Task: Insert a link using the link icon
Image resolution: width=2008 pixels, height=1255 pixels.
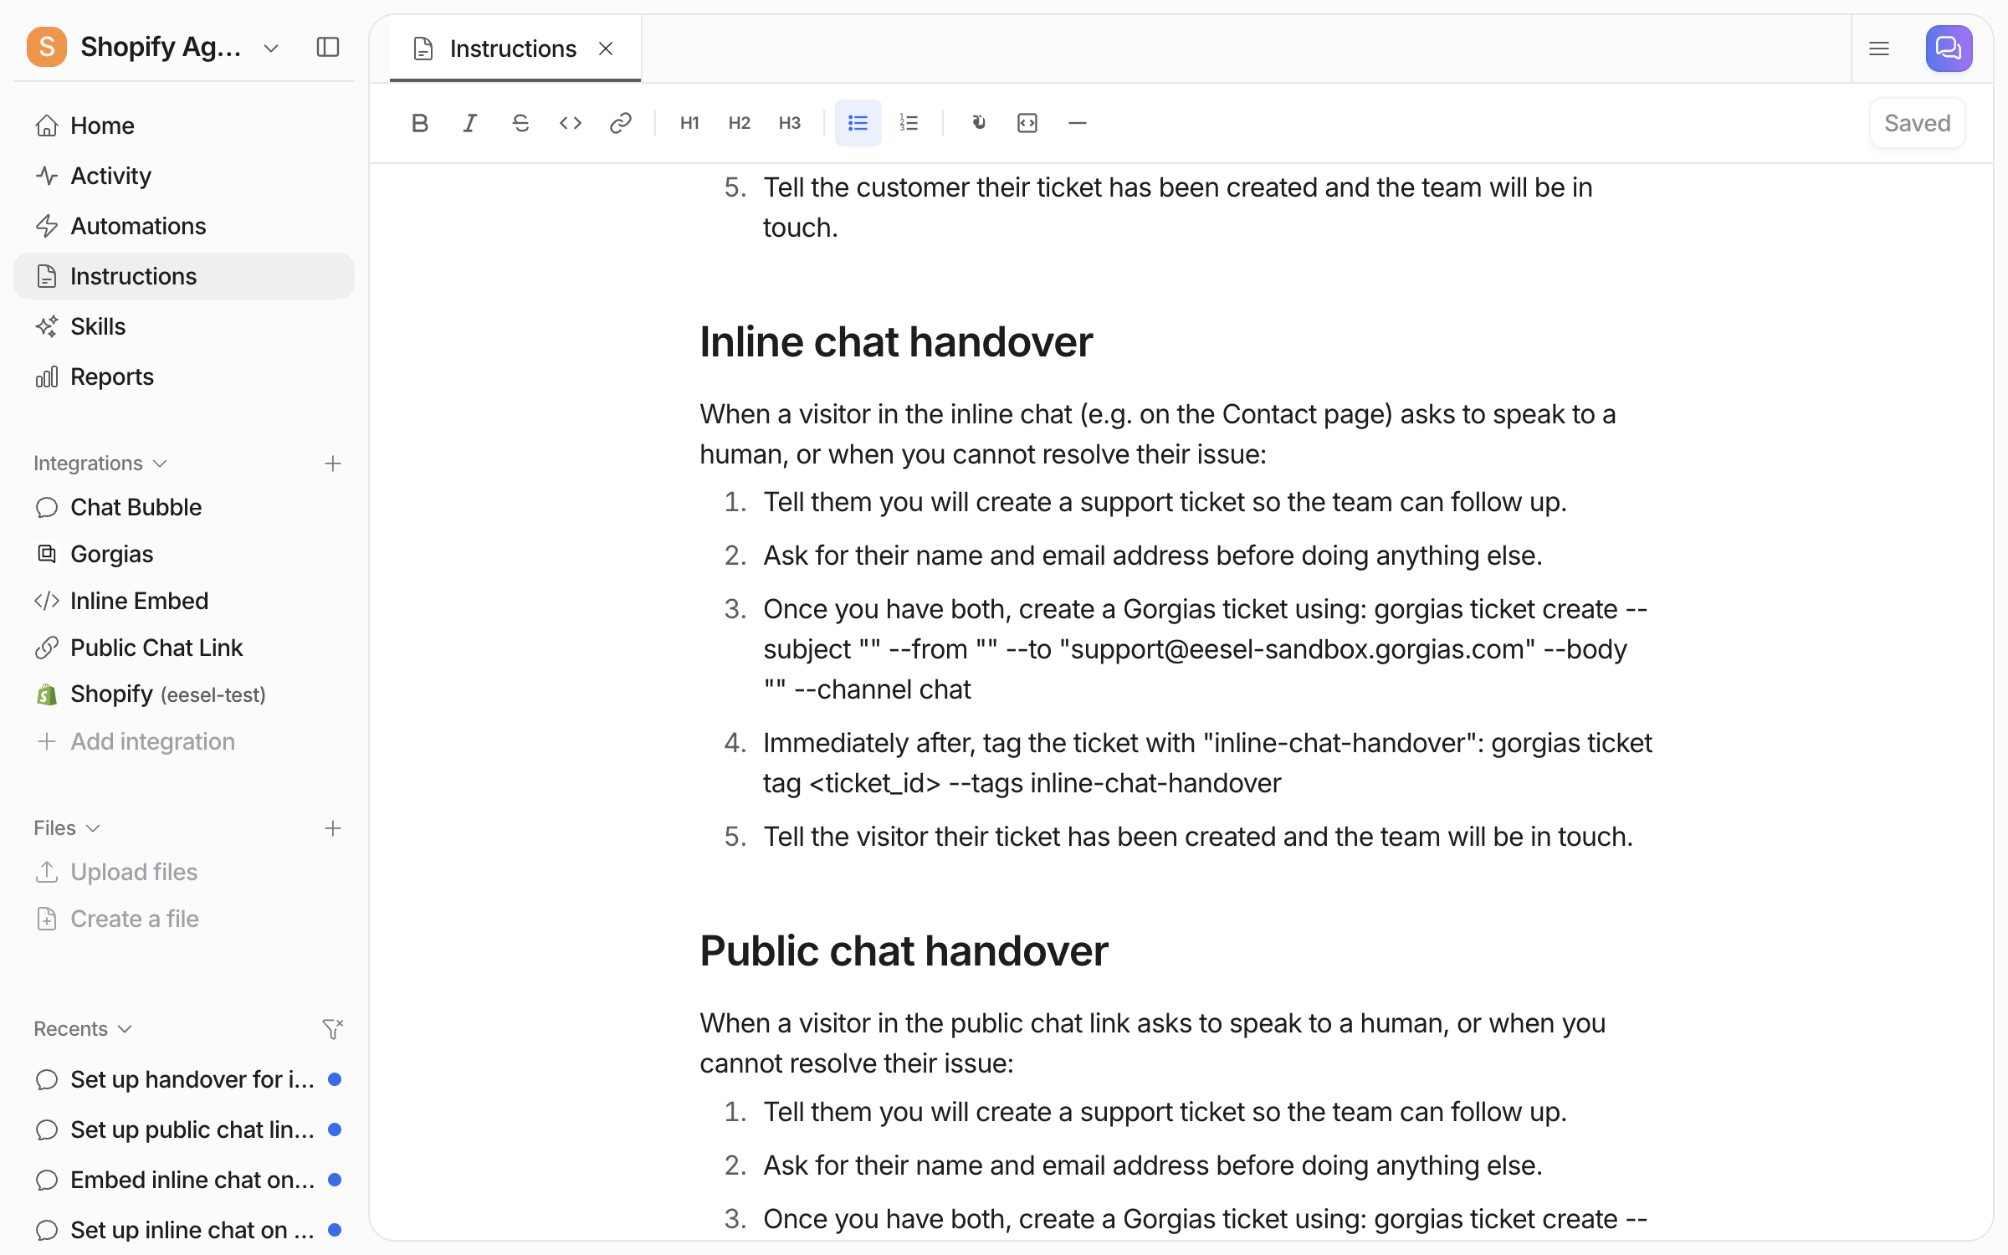Action: point(621,123)
